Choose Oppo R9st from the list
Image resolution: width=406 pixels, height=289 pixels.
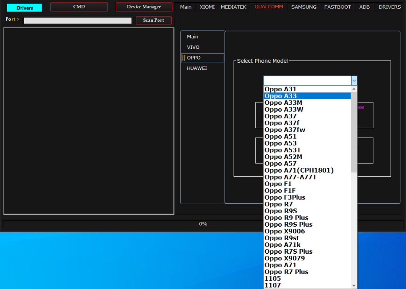point(307,238)
